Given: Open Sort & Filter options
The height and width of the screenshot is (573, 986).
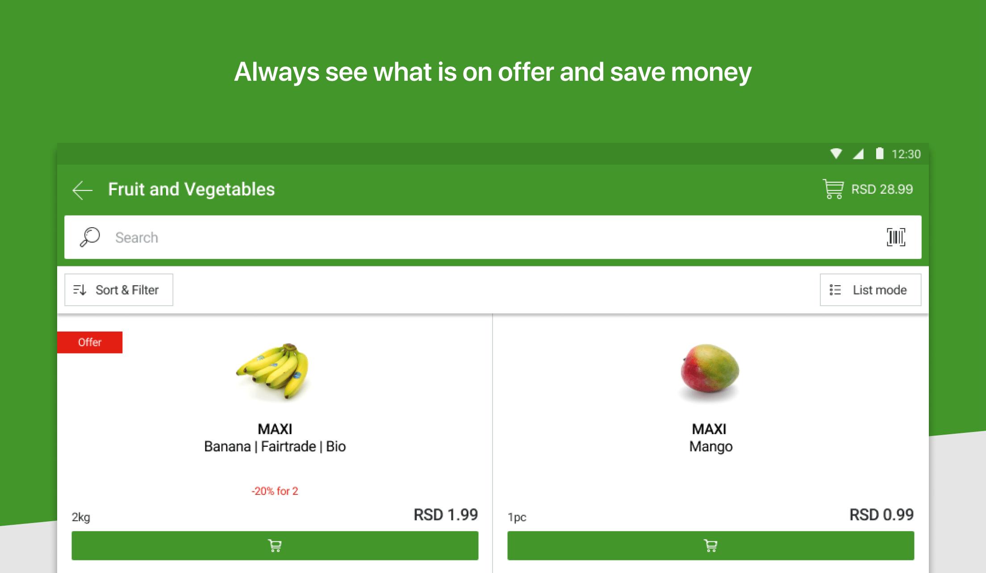Looking at the screenshot, I should 119,290.
